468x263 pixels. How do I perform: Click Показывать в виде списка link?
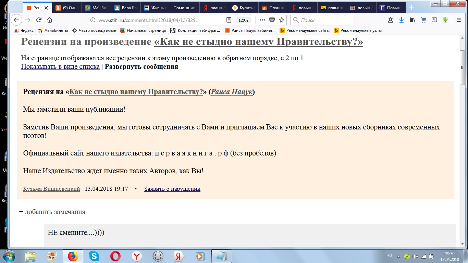[60, 66]
